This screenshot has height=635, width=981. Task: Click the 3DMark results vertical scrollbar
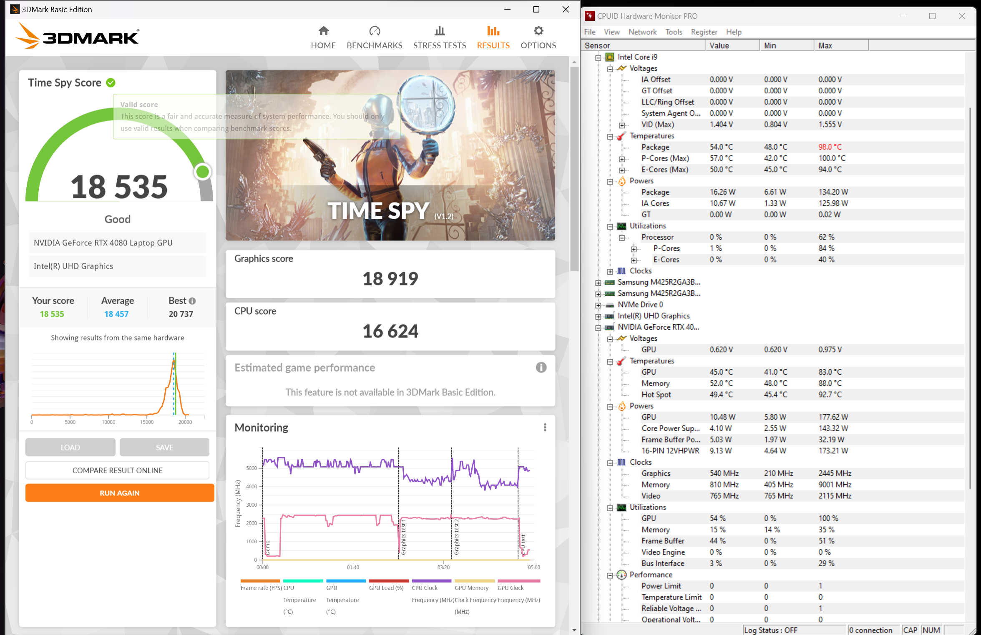tap(574, 169)
